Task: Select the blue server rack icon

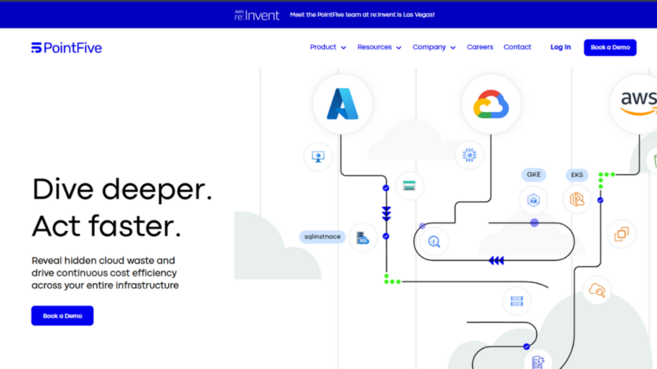Action: click(x=516, y=300)
